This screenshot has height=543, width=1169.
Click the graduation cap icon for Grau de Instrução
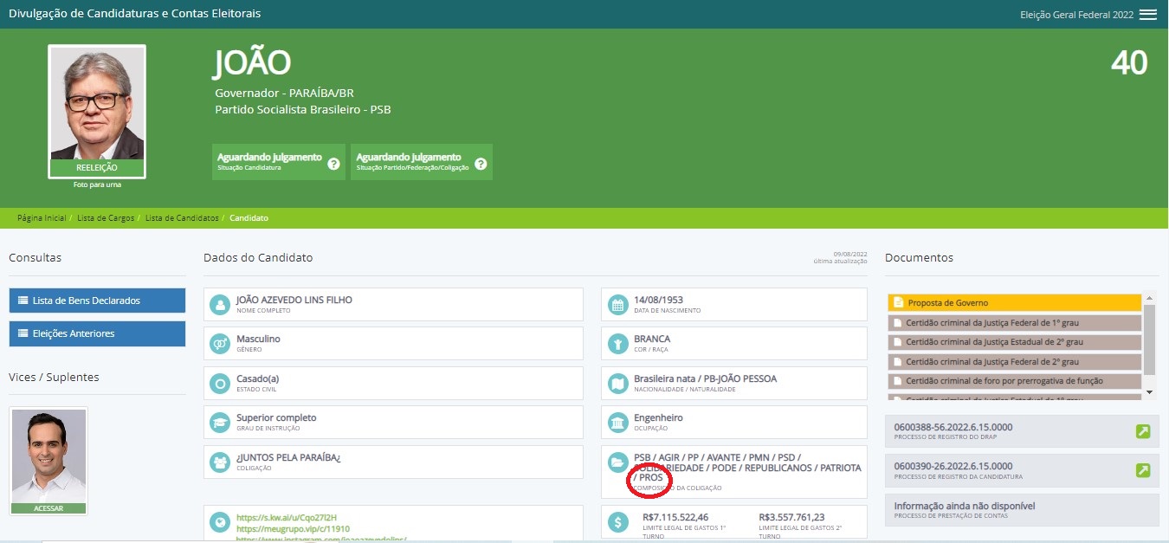click(220, 422)
